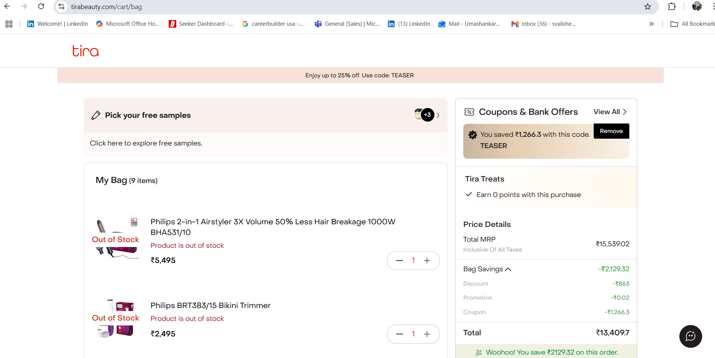Open the Chrome apps grid icon
Viewport: 715px width, 358px height.
[9, 24]
